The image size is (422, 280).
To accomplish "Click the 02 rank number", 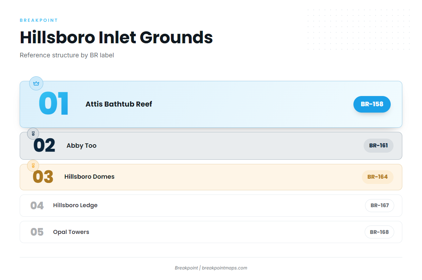I will [44, 146].
